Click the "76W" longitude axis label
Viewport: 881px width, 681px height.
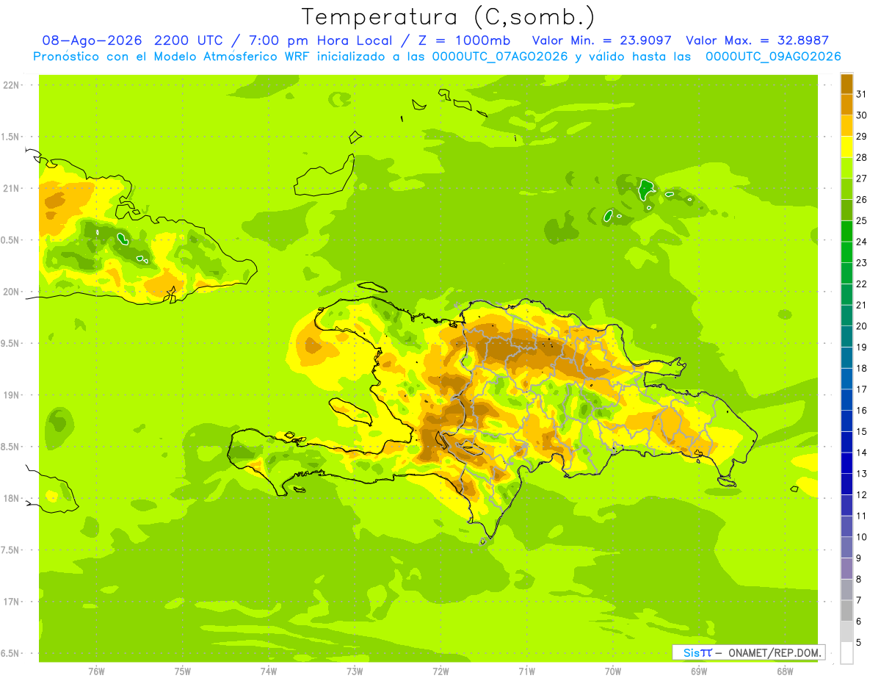click(96, 671)
